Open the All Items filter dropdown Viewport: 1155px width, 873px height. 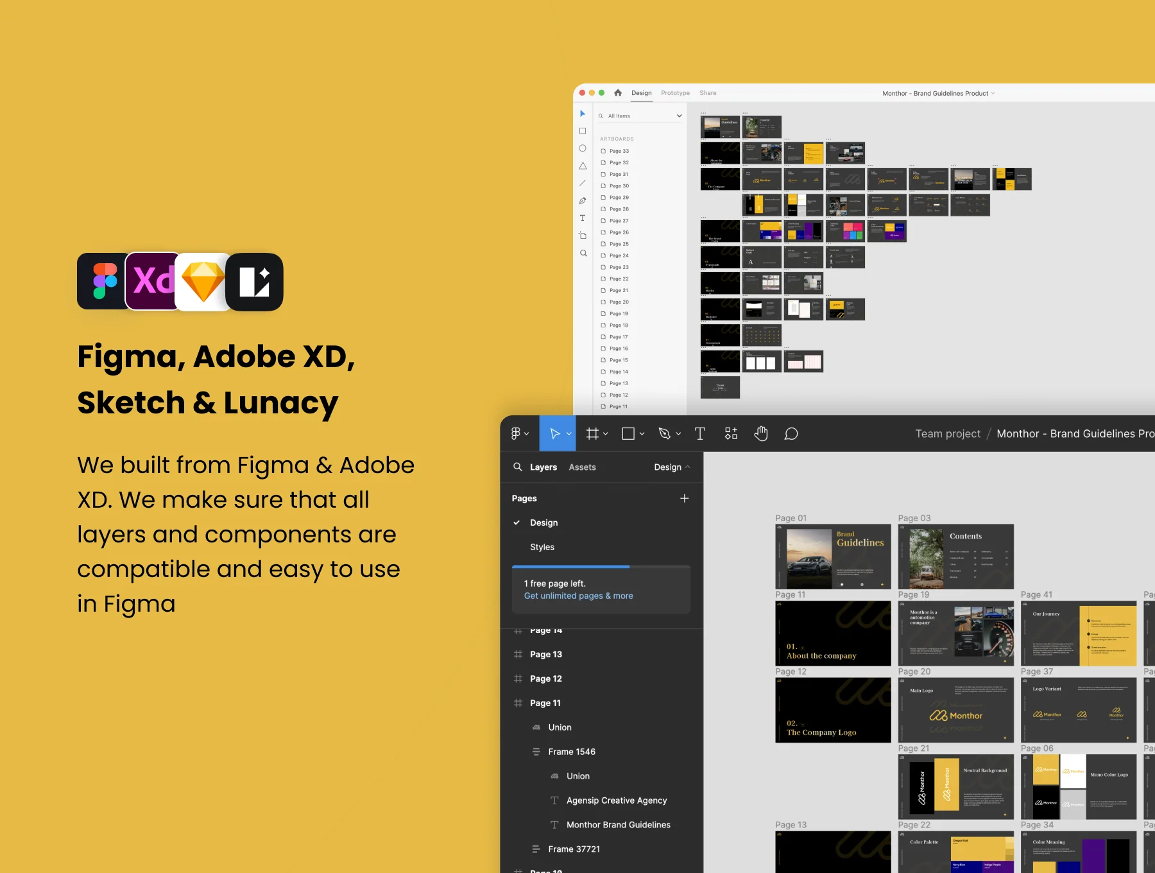(640, 116)
